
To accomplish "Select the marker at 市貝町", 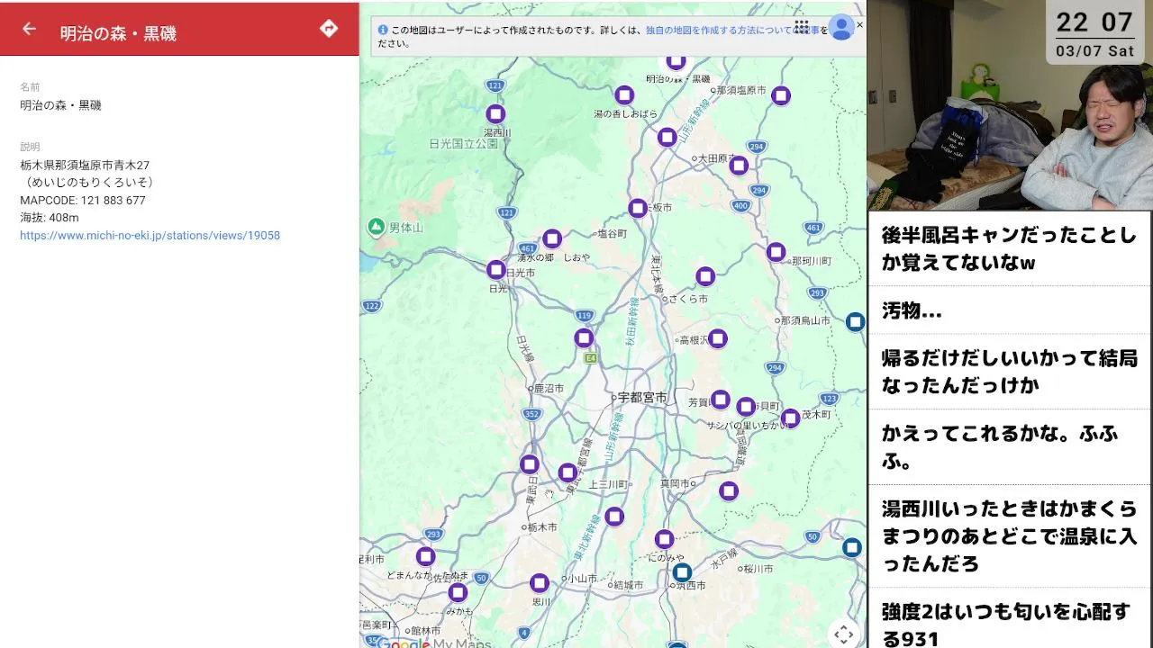I will (x=746, y=407).
